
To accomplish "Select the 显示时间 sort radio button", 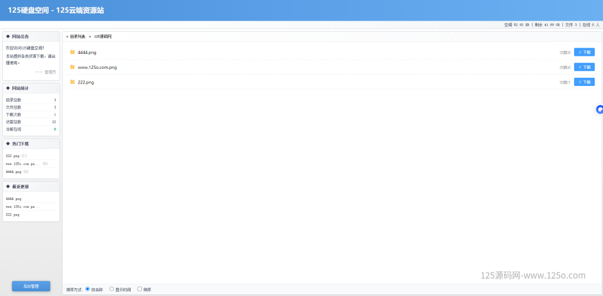I will [111, 289].
